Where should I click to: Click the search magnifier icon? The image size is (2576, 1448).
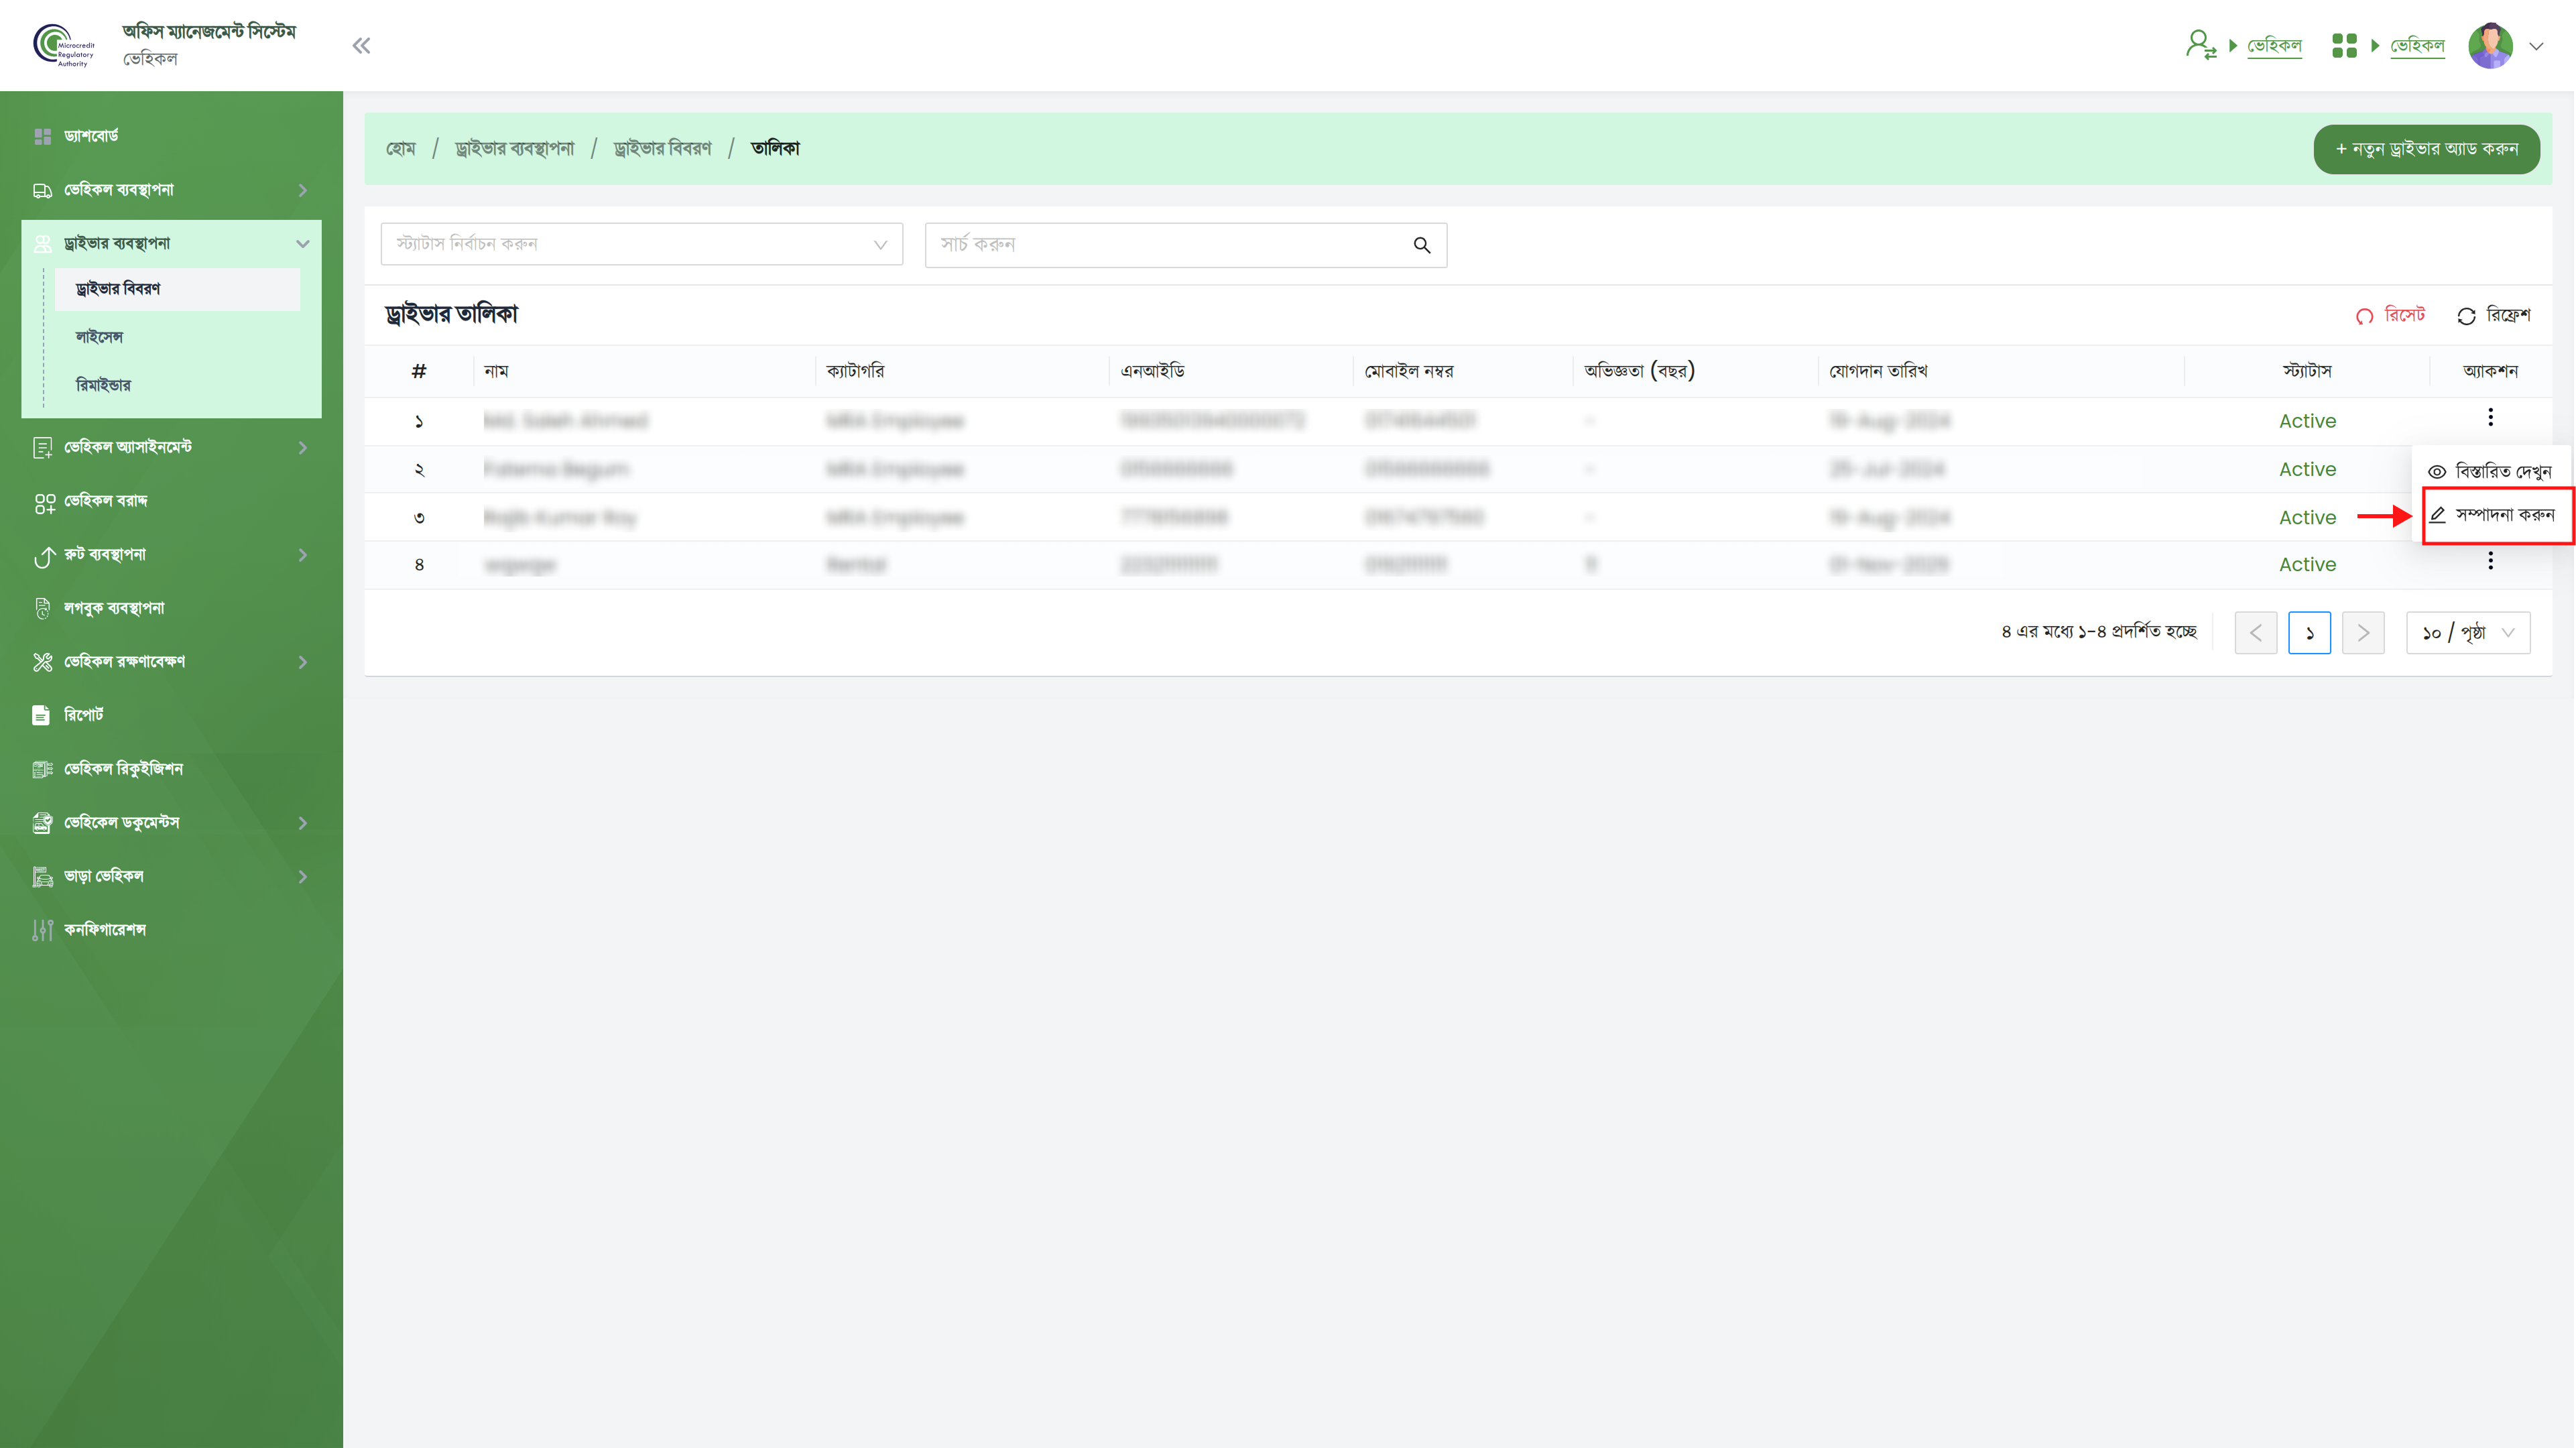coord(1421,245)
